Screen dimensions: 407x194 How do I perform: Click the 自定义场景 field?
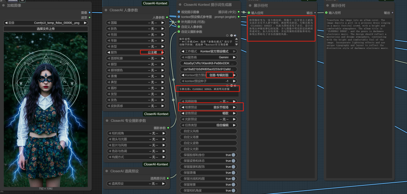coord(209,137)
